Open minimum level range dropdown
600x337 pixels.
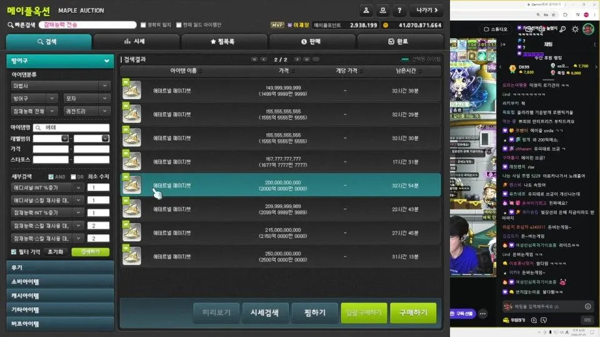point(64,139)
